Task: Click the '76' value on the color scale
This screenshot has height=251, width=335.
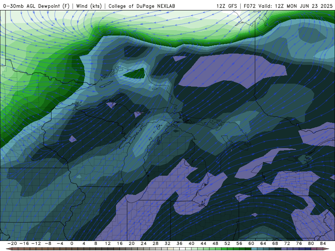Action: [x=299, y=243]
